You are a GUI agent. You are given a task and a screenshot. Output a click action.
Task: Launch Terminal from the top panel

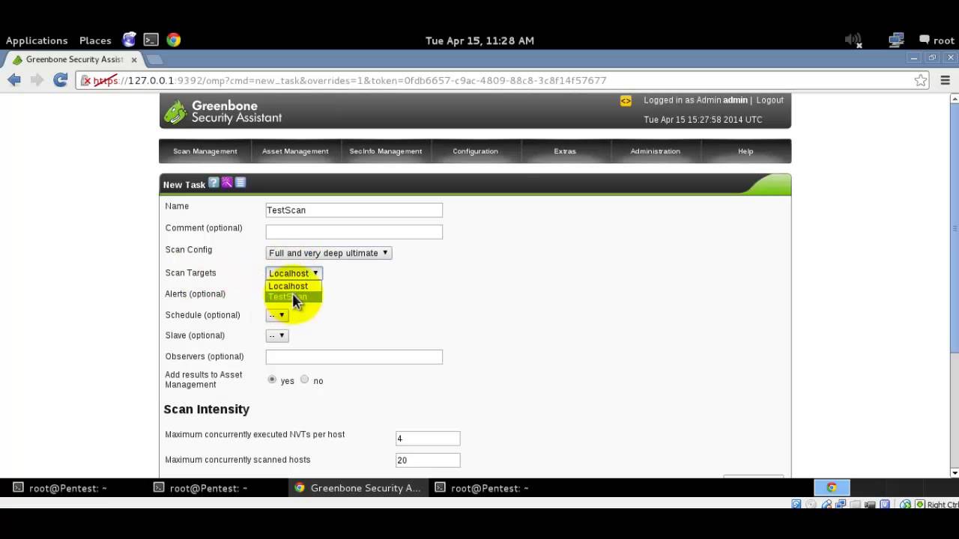pos(151,40)
